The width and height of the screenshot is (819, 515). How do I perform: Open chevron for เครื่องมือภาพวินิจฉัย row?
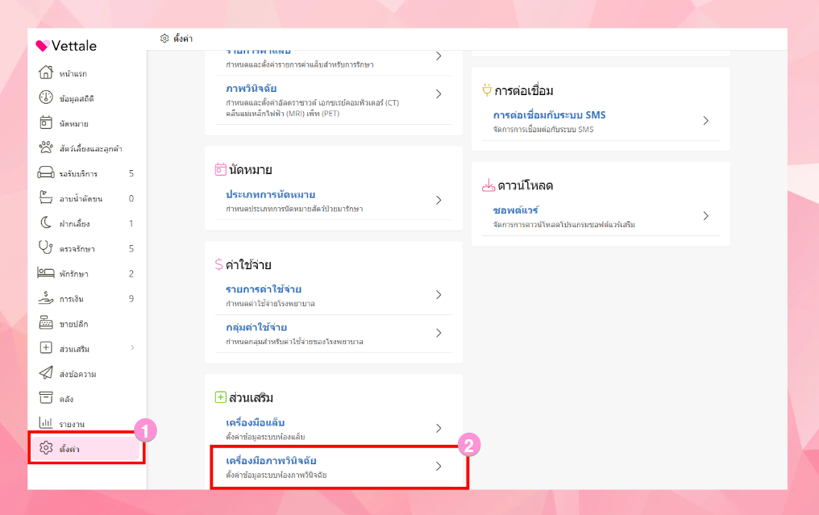(439, 467)
